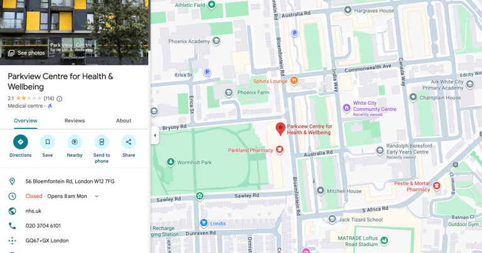Click the 114 reviews count

point(48,98)
